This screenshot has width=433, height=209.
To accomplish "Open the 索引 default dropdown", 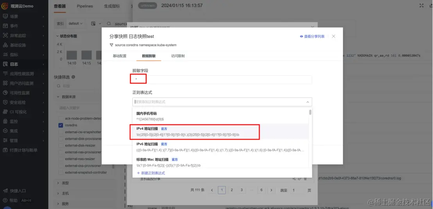I will click(x=75, y=24).
